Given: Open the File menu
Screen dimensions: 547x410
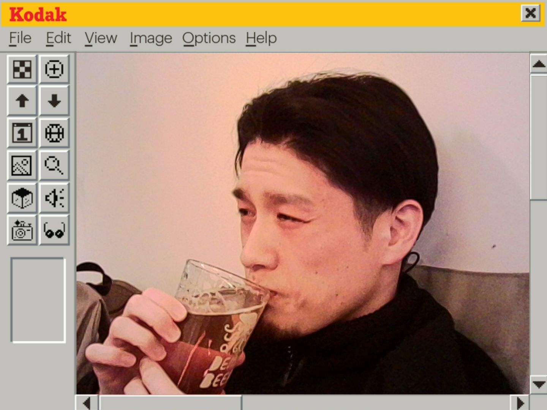Looking at the screenshot, I should [20, 38].
